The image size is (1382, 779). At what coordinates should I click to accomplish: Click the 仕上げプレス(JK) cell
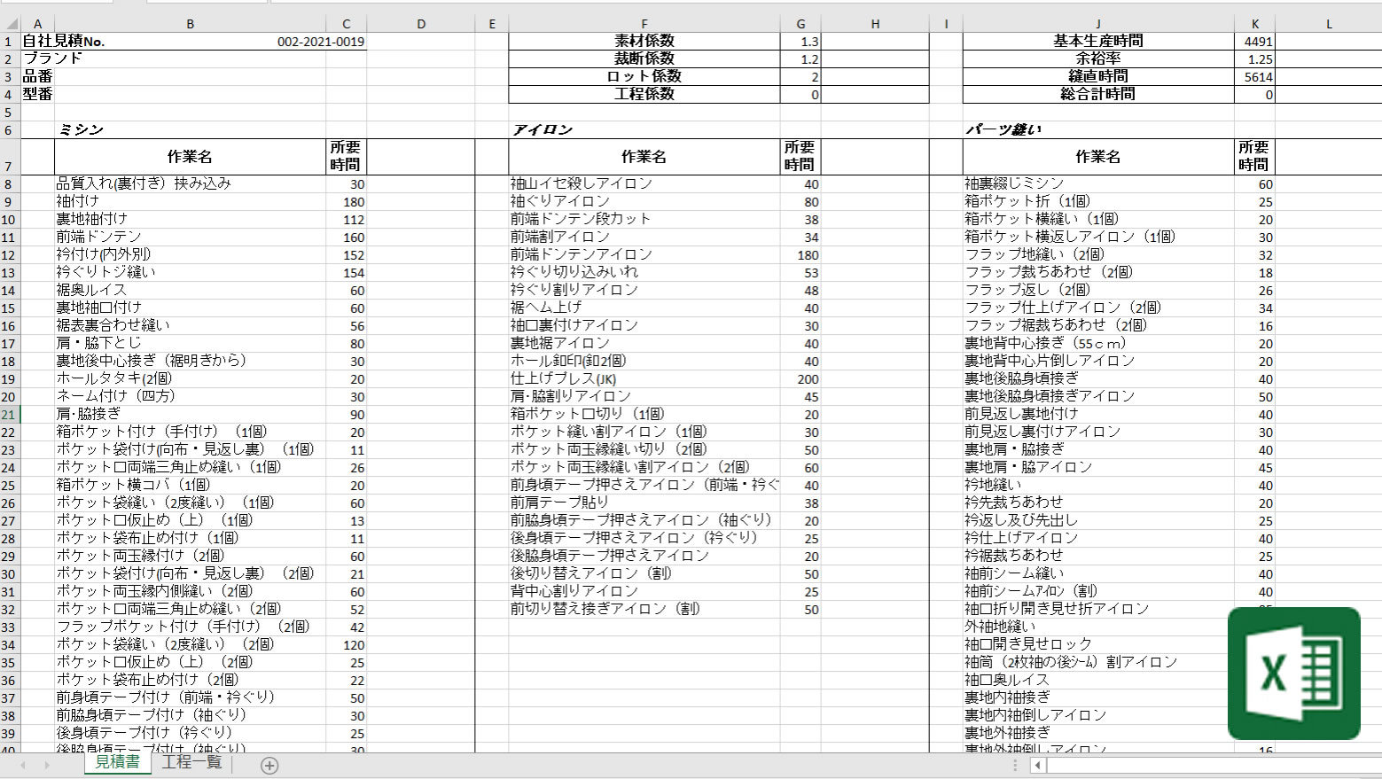point(644,378)
